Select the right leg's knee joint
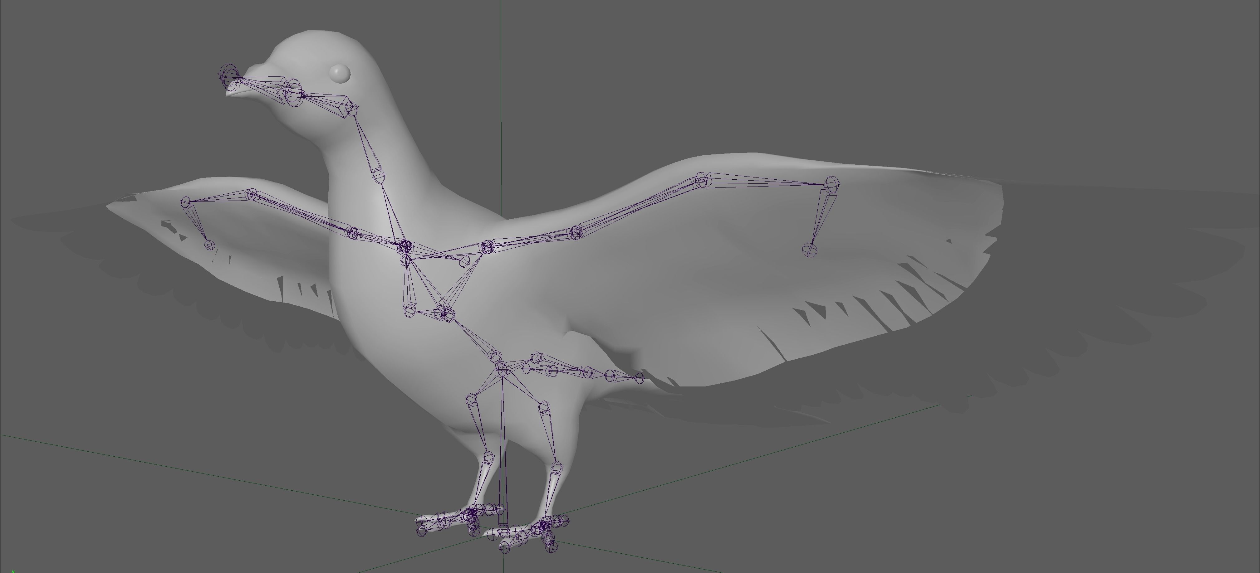The height and width of the screenshot is (573, 1260). click(x=543, y=407)
